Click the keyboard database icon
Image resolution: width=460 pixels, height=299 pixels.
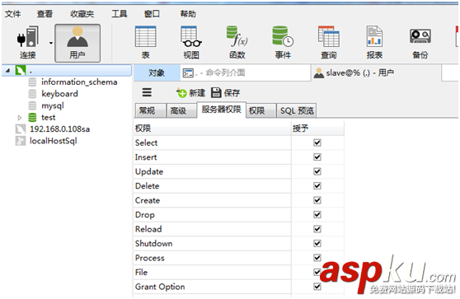click(x=32, y=94)
